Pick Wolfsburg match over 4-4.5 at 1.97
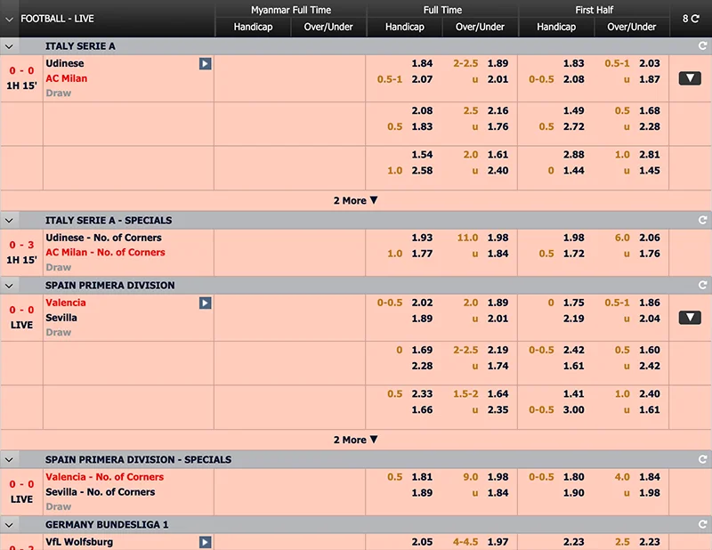Viewport: 712px width, 550px height. pos(498,542)
